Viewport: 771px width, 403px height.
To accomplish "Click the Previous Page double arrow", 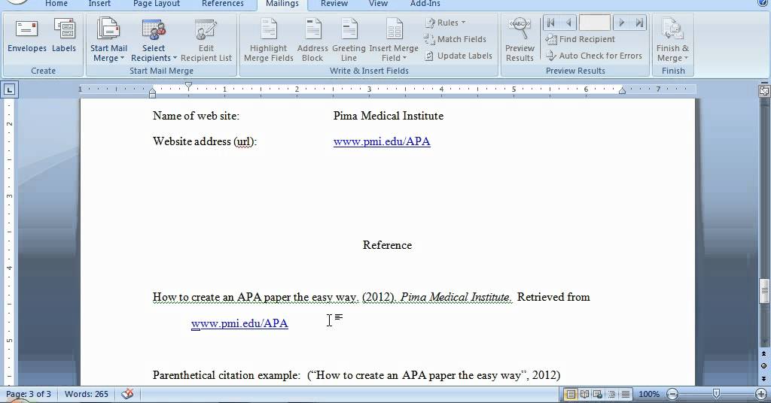I will tap(763, 354).
